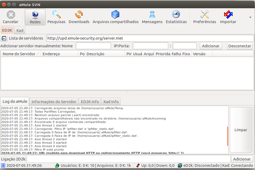The width and height of the screenshot is (255, 170).
Task: Click the 'eD2k: Disconectado | Kad: Conectando' status text
Action: [218, 165]
